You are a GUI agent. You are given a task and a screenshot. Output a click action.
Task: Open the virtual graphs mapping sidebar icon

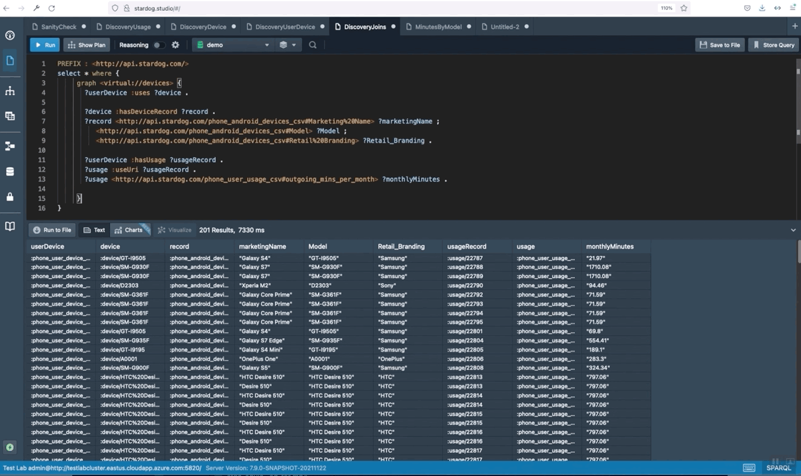coord(10,146)
